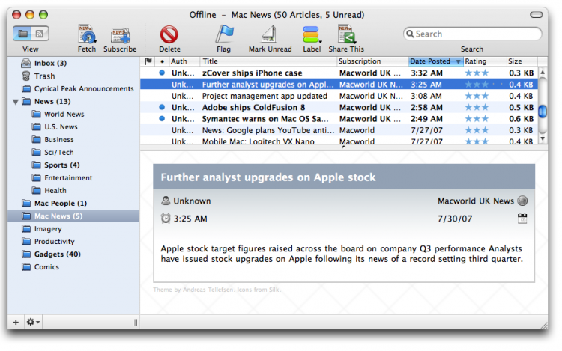Open 'Further analyst upgrades on Apple stock' headline
562x351 pixels.
click(x=268, y=177)
